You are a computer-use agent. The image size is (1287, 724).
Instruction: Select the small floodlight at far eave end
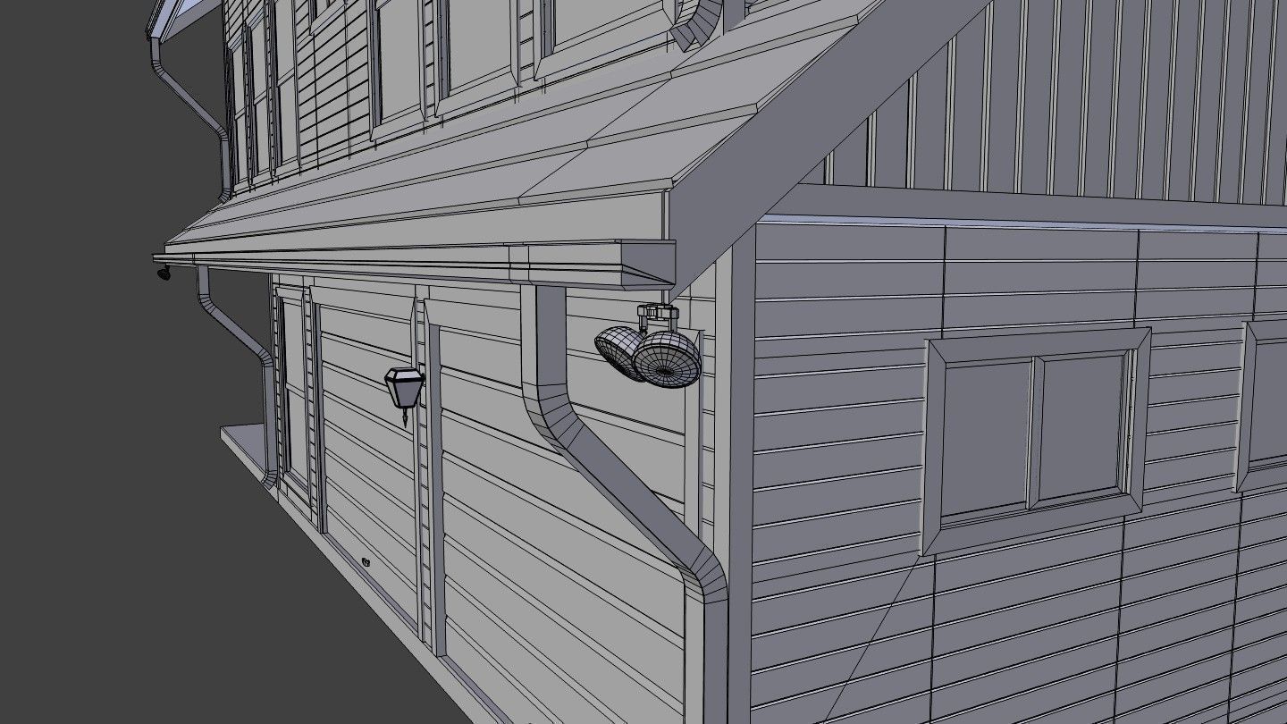click(x=162, y=271)
